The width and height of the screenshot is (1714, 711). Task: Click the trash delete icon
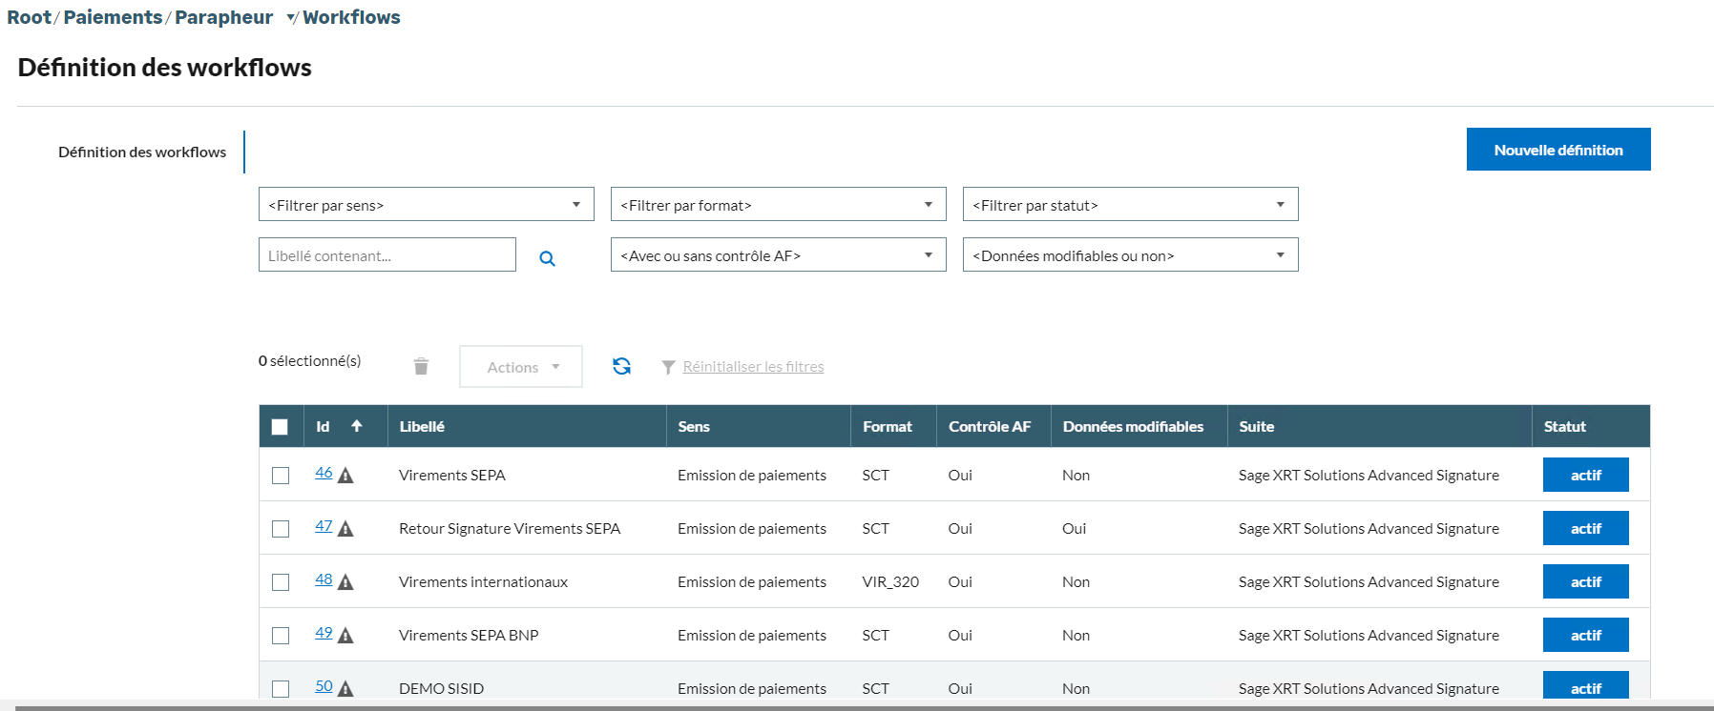coord(421,367)
